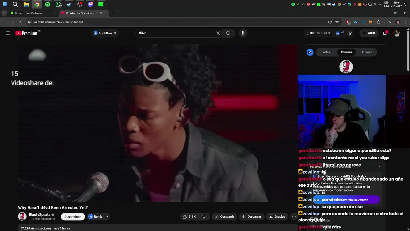Click the tray volume speaker icon

[380, 4]
